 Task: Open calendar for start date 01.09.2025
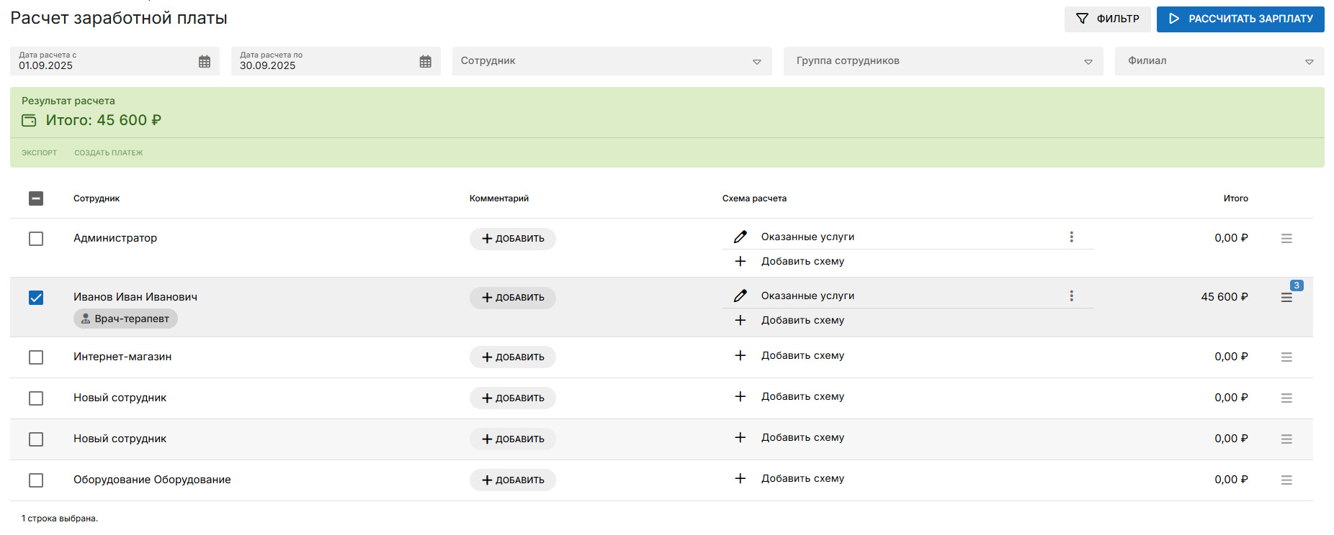tap(205, 62)
